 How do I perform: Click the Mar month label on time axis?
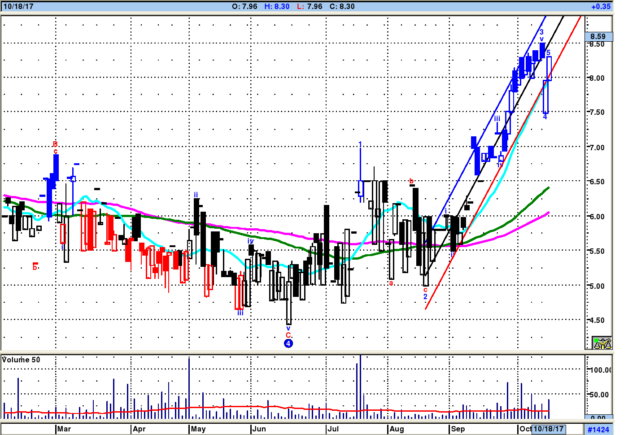click(x=64, y=429)
